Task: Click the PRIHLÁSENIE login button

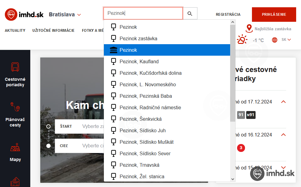Action: [x=274, y=15]
